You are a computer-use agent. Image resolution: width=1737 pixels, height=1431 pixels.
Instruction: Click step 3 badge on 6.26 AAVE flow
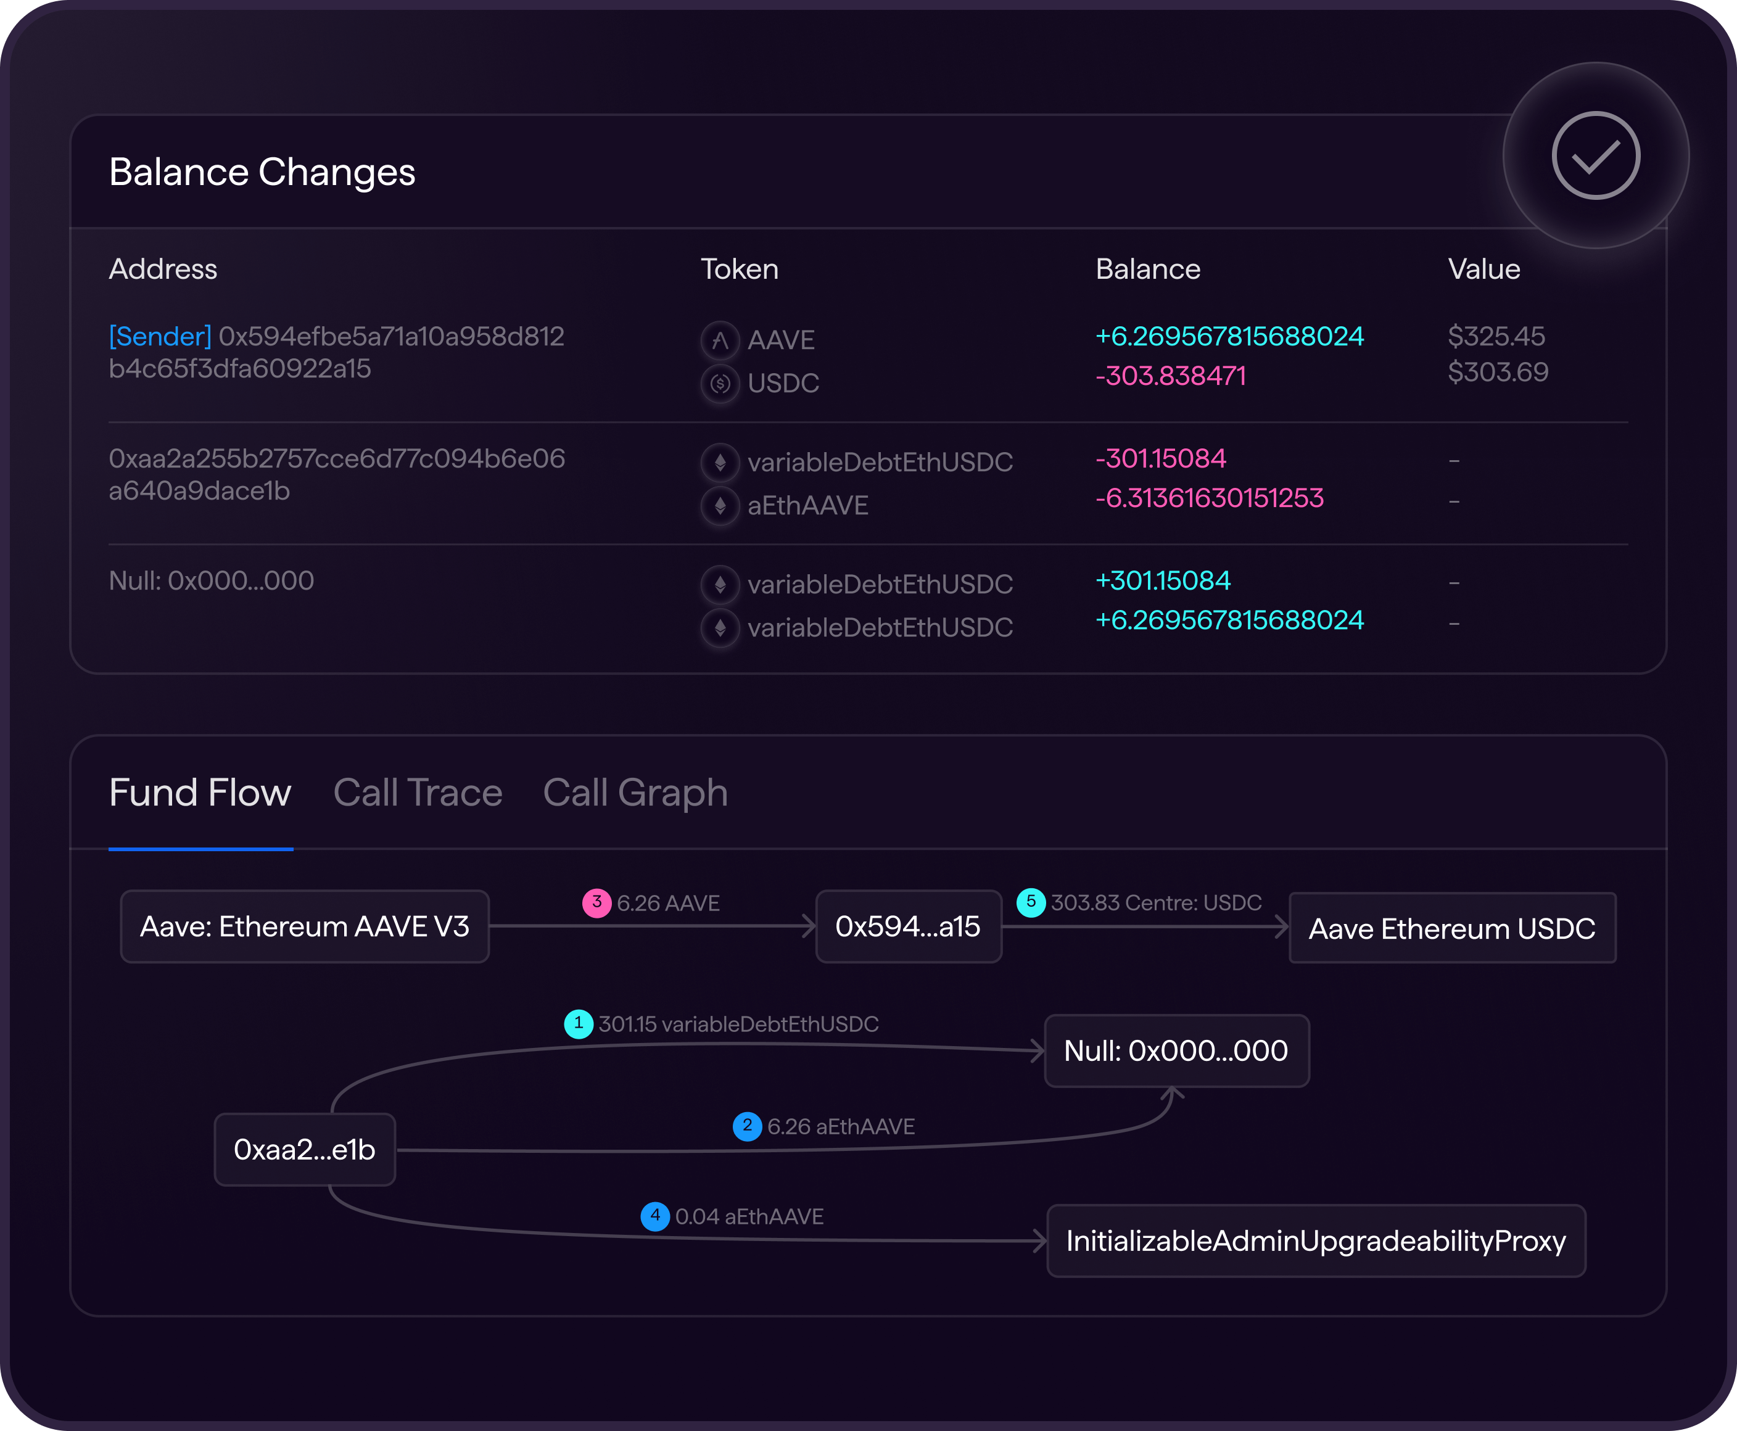(597, 902)
